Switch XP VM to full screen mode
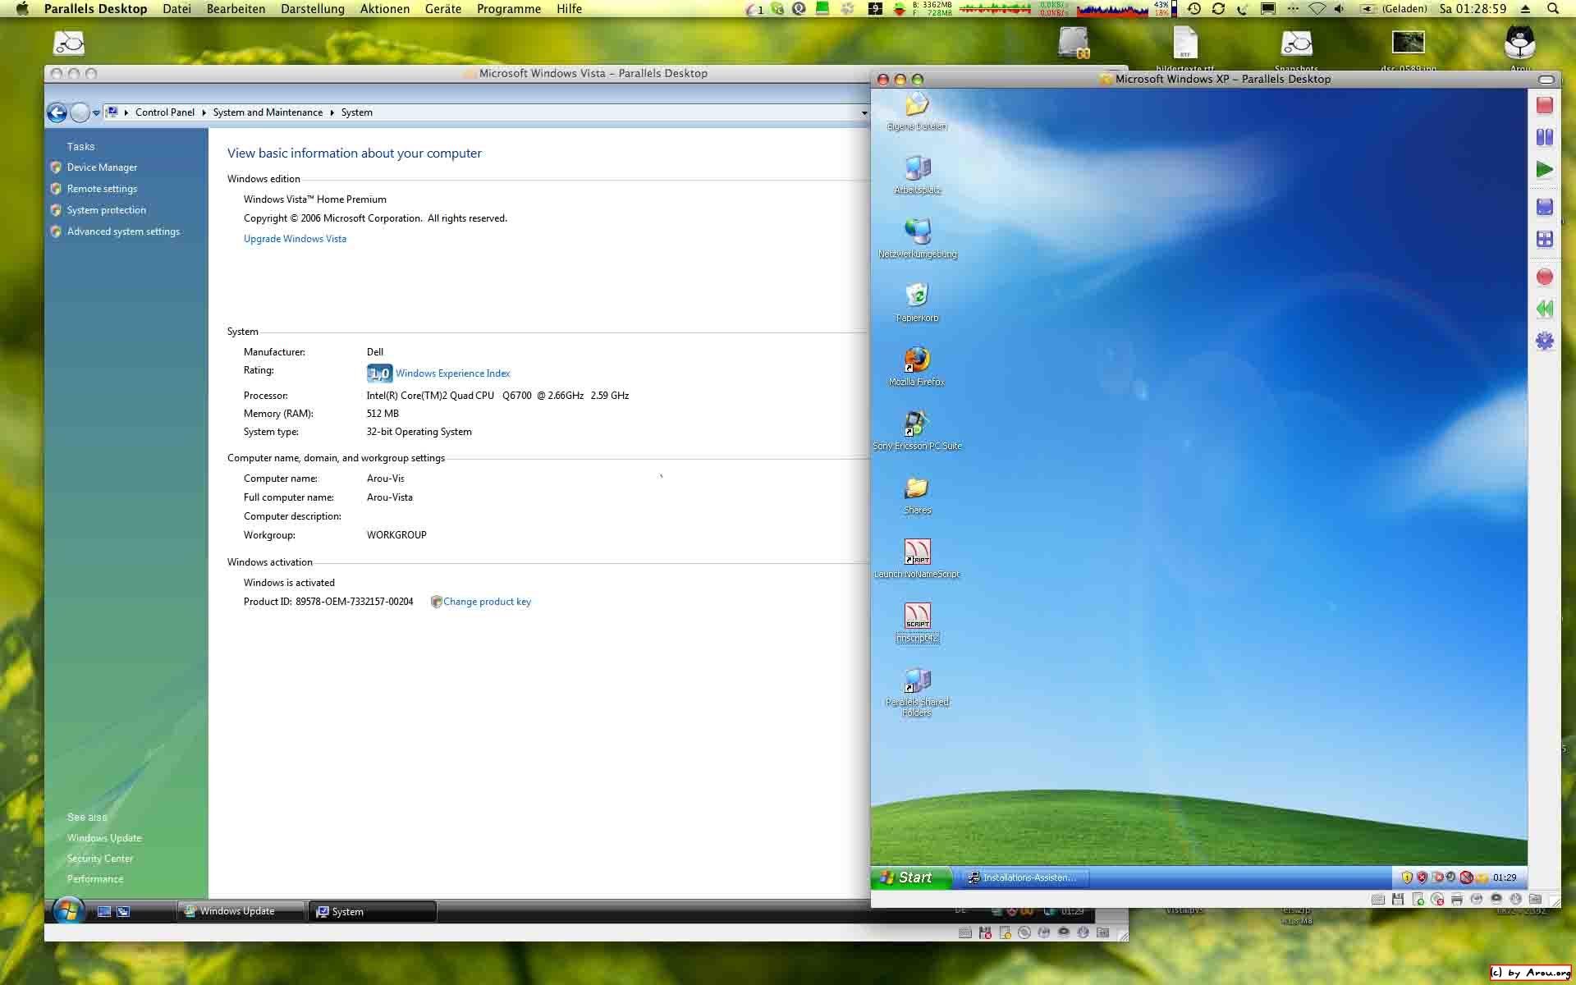 pyautogui.click(x=1544, y=206)
